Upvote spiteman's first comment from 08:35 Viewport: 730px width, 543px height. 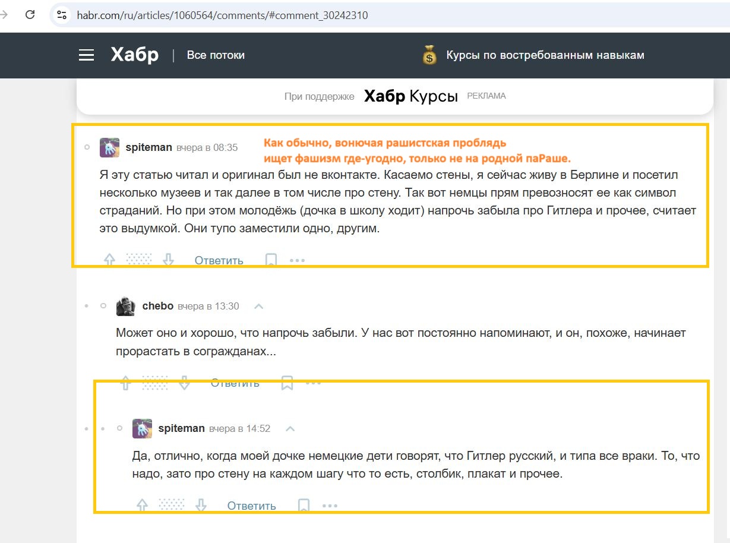109,260
